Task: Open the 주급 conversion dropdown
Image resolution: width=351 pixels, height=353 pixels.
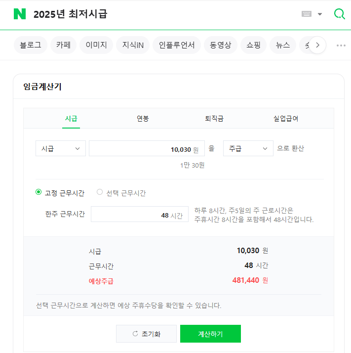Action: [x=248, y=148]
